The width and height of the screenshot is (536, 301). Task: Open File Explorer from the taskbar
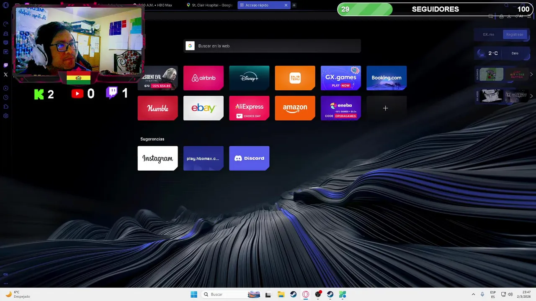coord(281,294)
